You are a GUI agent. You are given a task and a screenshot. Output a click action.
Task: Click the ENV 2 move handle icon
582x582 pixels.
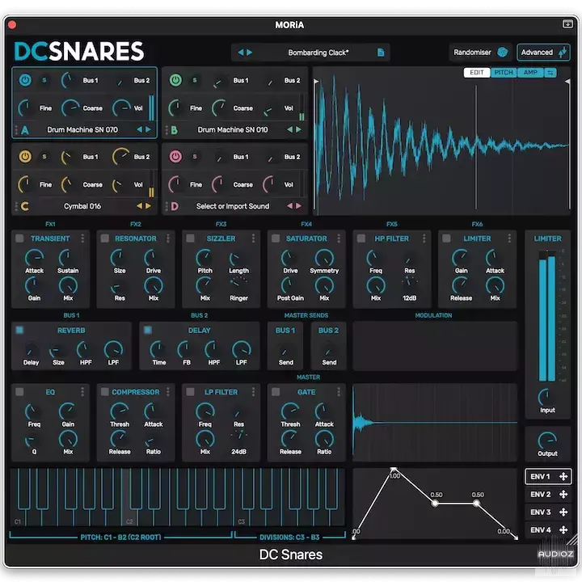pos(563,495)
